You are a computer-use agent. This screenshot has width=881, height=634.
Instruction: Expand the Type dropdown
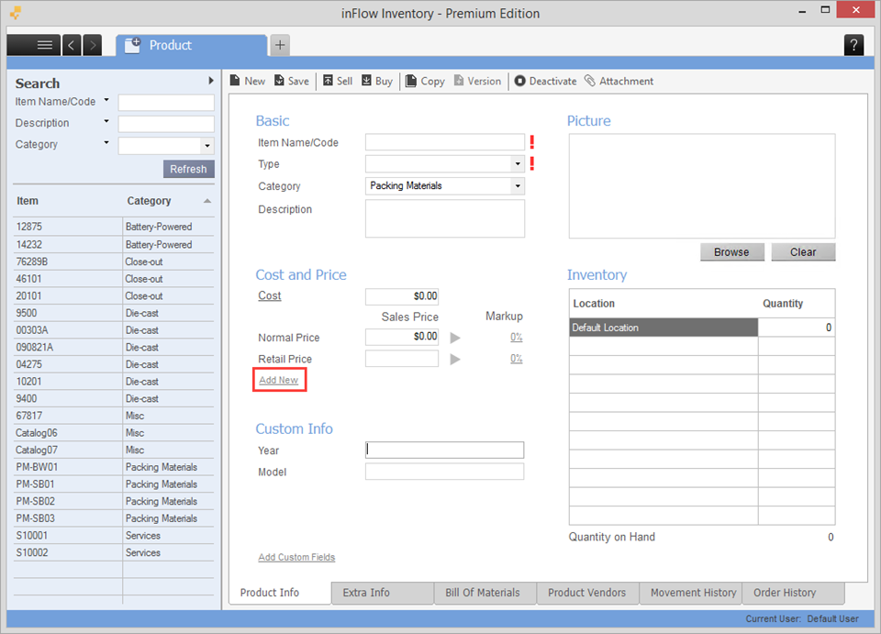(x=518, y=164)
